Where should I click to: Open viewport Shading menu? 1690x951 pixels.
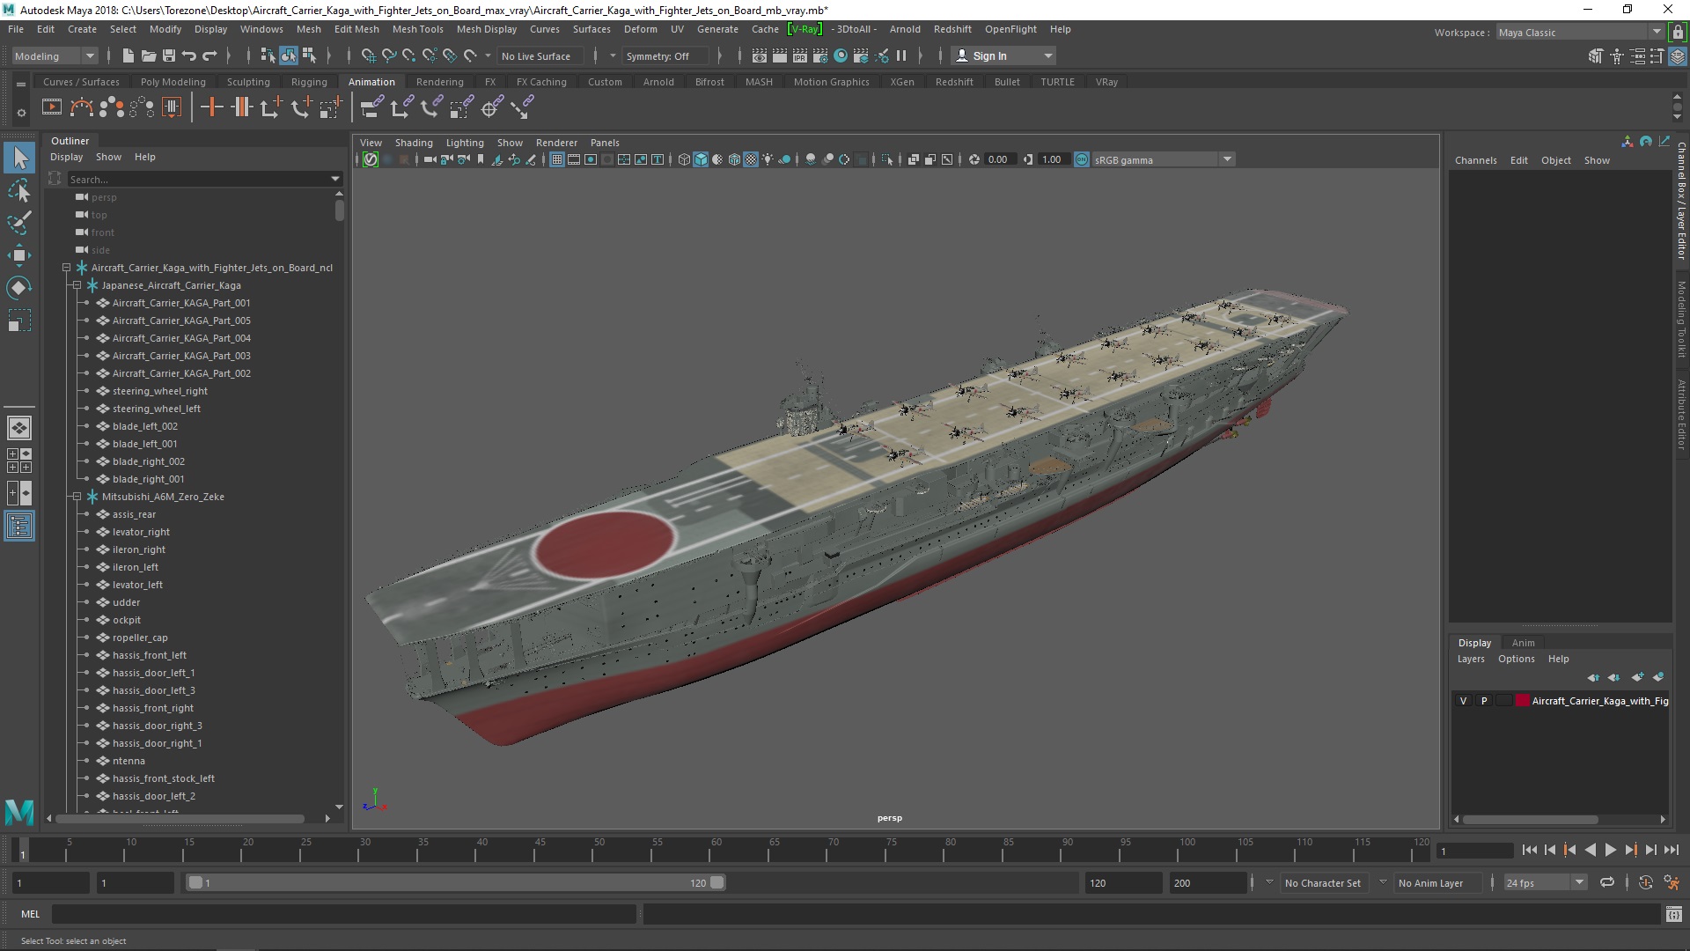(x=414, y=143)
